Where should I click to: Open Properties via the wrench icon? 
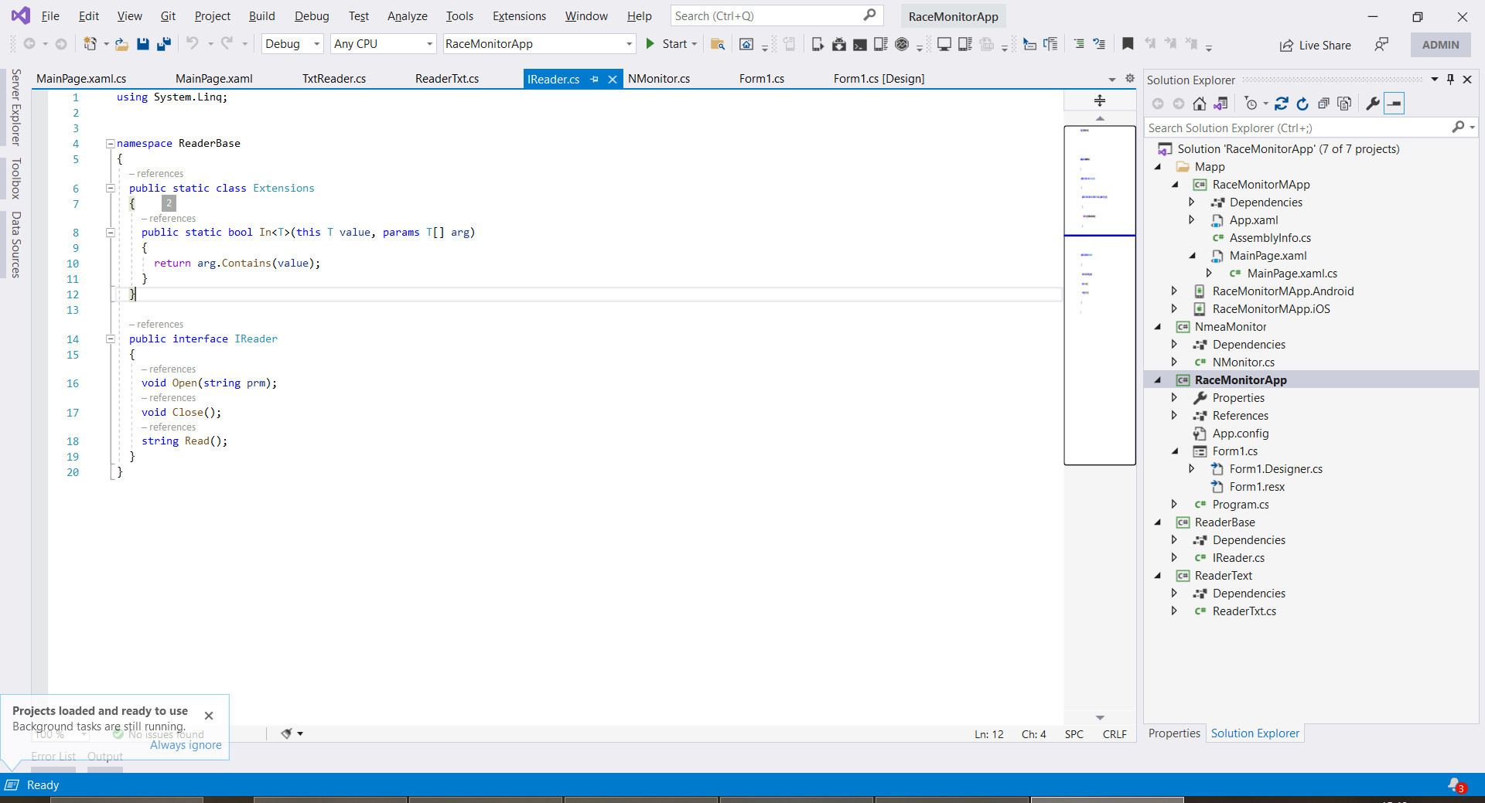tap(1373, 104)
